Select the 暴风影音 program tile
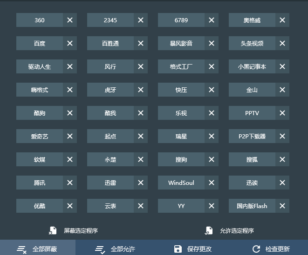Image resolution: width=308 pixels, height=255 pixels. tap(181, 43)
